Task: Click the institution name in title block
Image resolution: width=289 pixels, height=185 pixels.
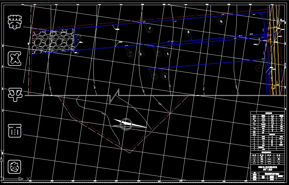Action: [268, 168]
